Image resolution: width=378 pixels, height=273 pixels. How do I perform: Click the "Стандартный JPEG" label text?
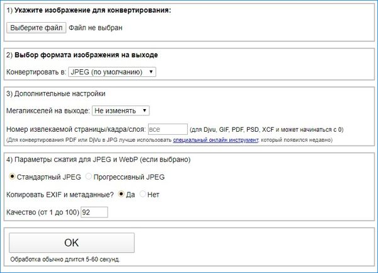pos(49,177)
